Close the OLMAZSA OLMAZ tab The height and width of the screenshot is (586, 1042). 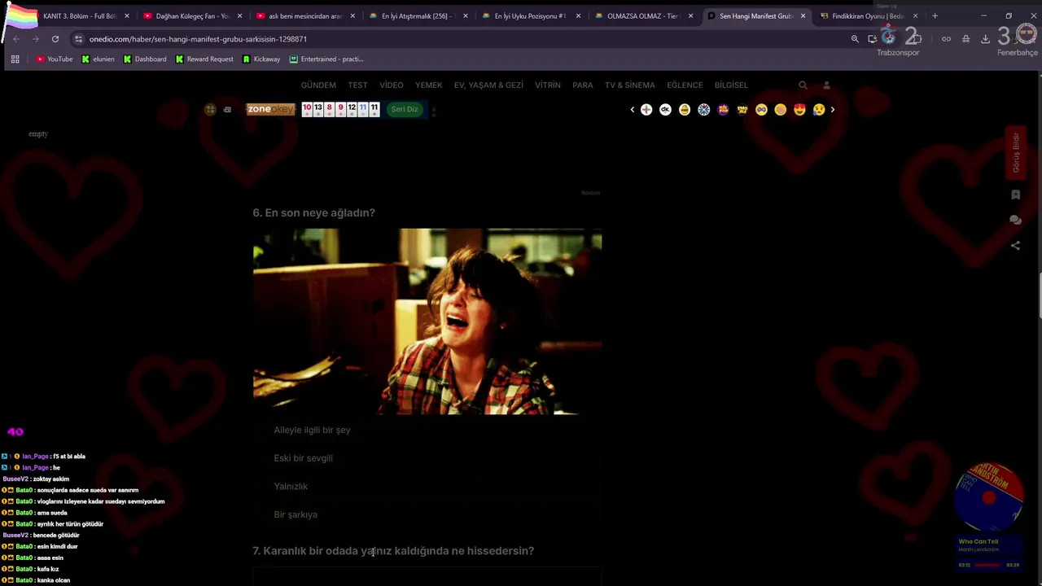click(691, 15)
